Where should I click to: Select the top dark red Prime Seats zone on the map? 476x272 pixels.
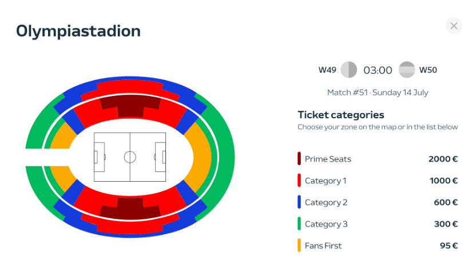click(x=130, y=103)
